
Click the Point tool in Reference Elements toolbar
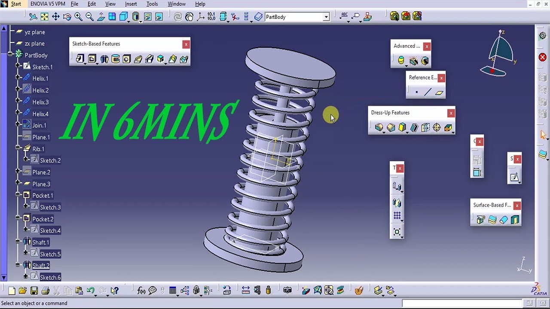click(416, 92)
